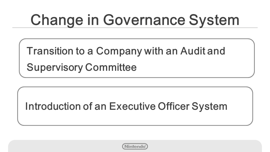The image size is (270, 152).
Task: Click the "Introduction of an Executive Officer System" text
Action: tap(126, 106)
